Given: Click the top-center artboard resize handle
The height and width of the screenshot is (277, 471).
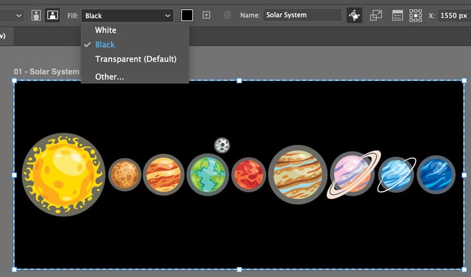Looking at the screenshot, I should (239, 81).
